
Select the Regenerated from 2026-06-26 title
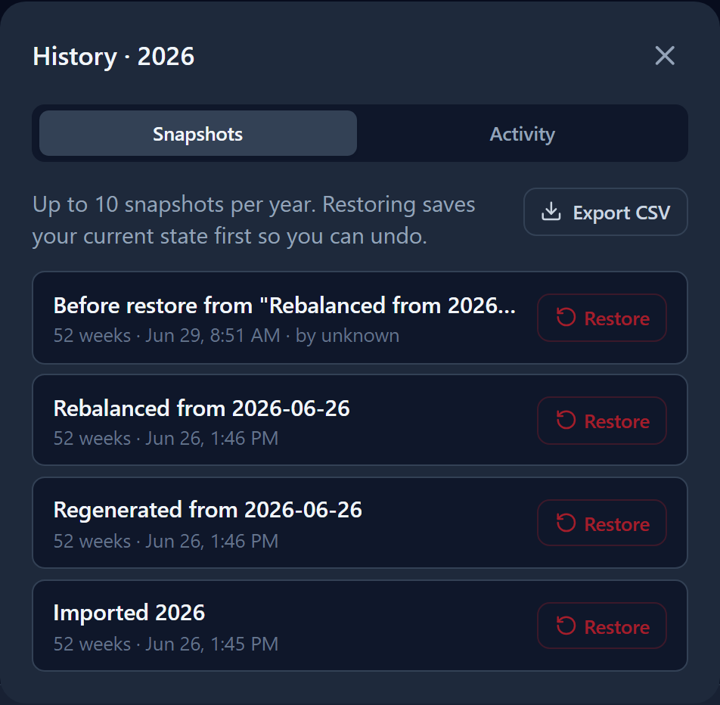coord(207,510)
